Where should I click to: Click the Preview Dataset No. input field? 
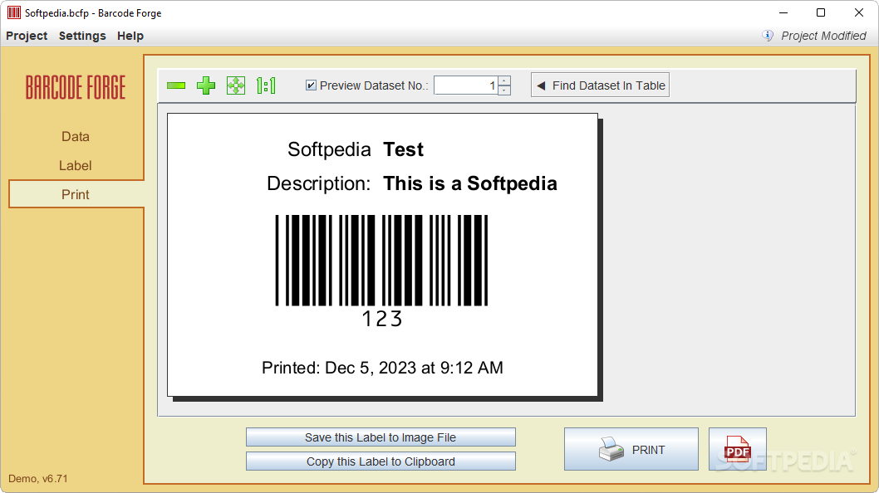click(466, 85)
